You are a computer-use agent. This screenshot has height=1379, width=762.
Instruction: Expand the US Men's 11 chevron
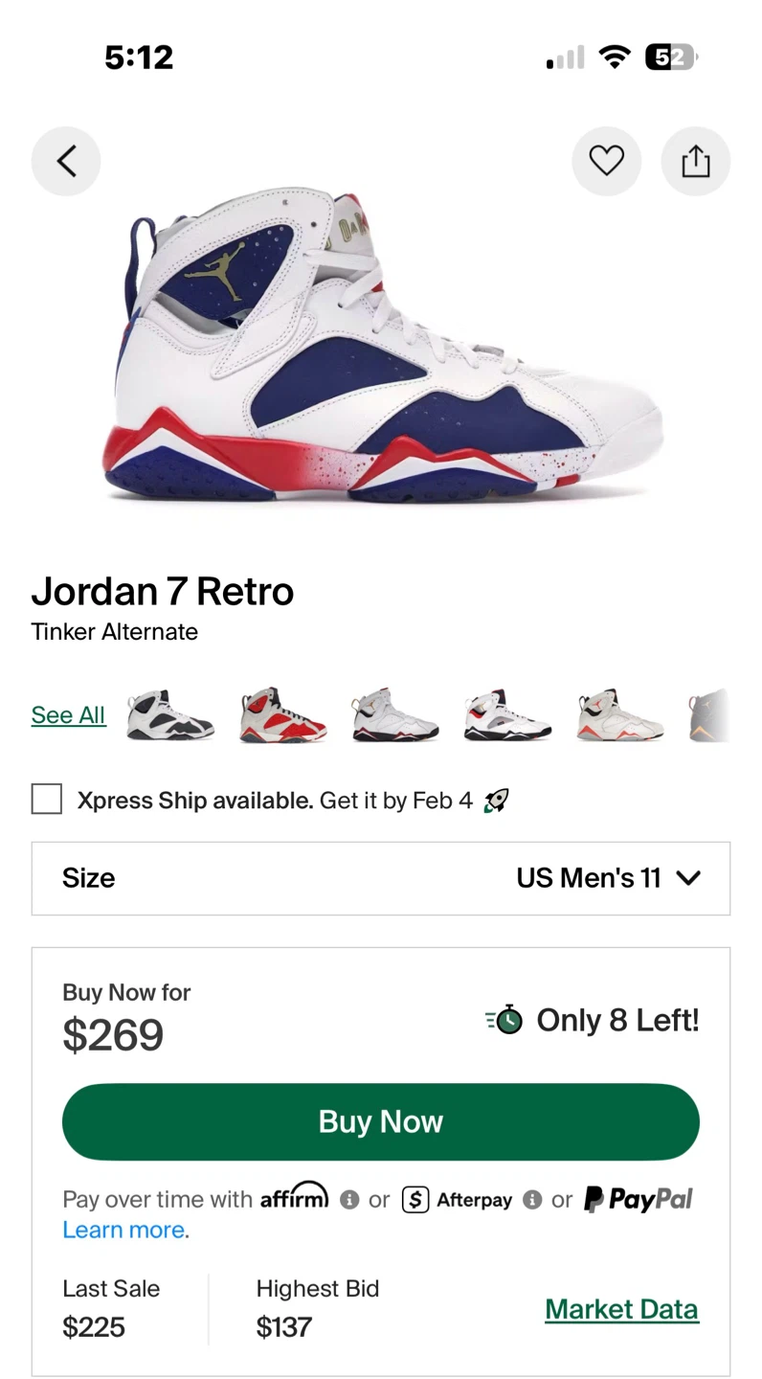click(x=688, y=878)
